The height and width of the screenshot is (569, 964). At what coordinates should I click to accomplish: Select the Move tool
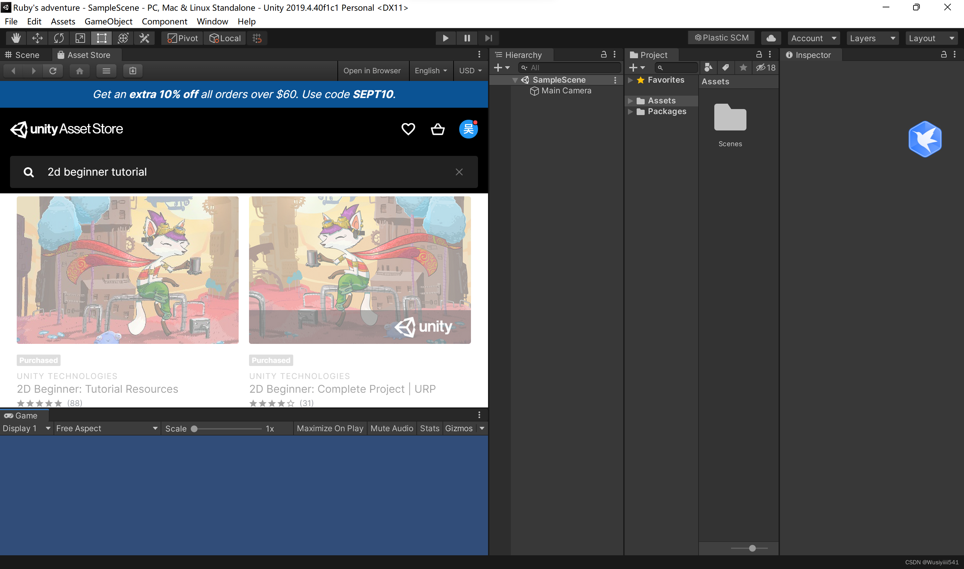pyautogui.click(x=37, y=38)
